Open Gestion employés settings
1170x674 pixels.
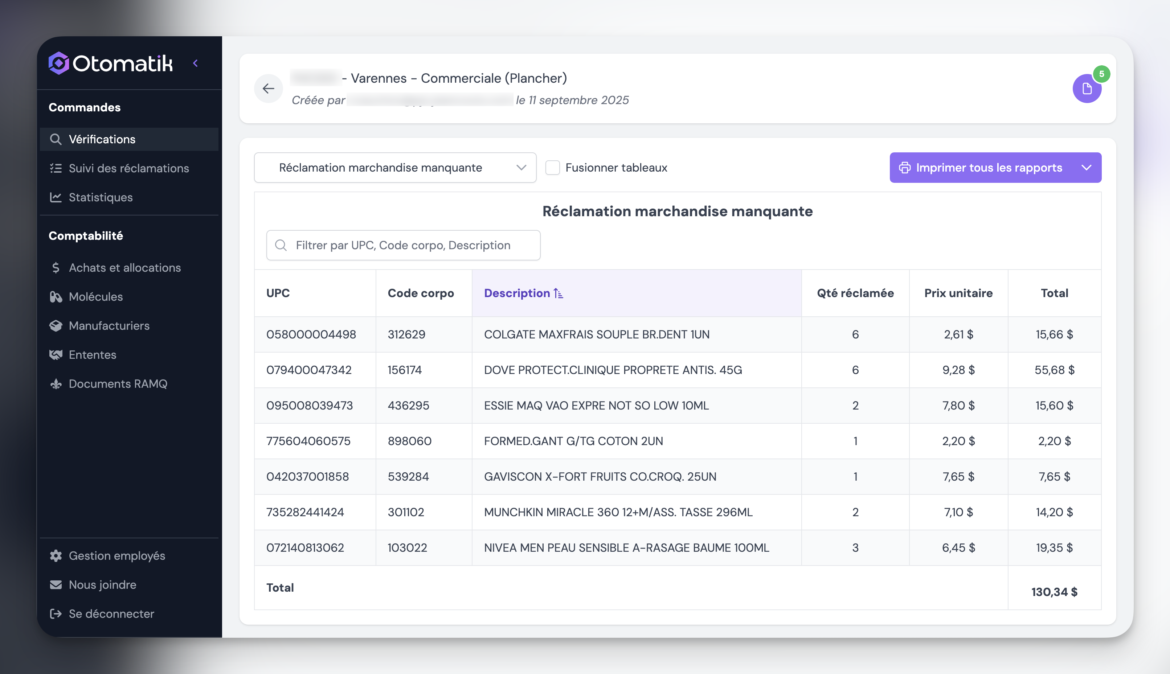pos(117,555)
